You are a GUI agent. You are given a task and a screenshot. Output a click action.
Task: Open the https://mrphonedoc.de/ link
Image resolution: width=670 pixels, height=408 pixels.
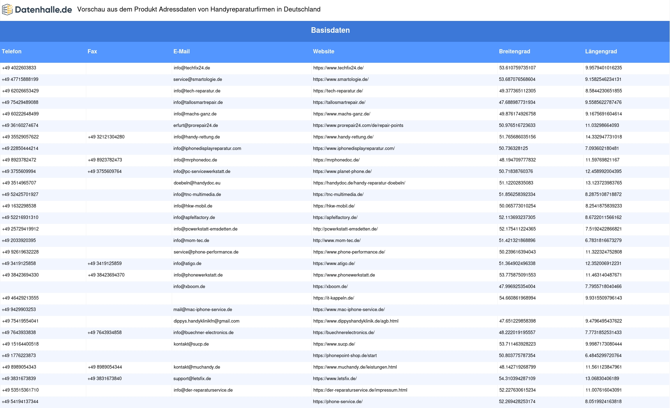click(x=336, y=160)
